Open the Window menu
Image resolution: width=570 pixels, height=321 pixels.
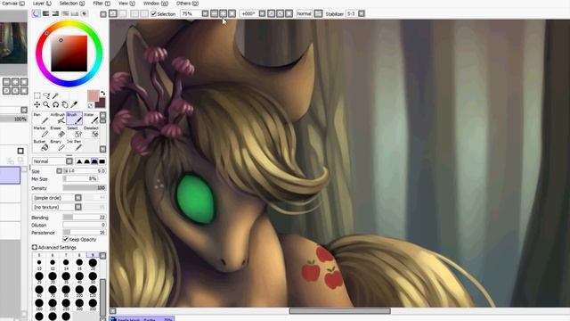pos(155,4)
